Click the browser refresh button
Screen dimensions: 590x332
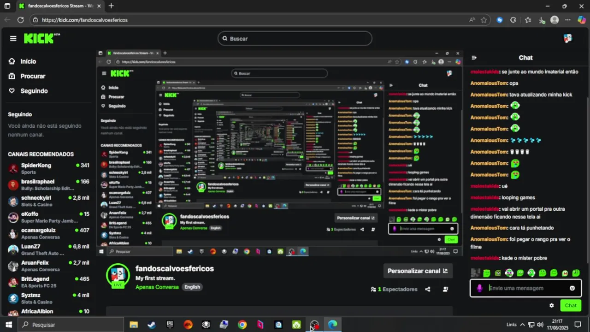click(x=20, y=20)
